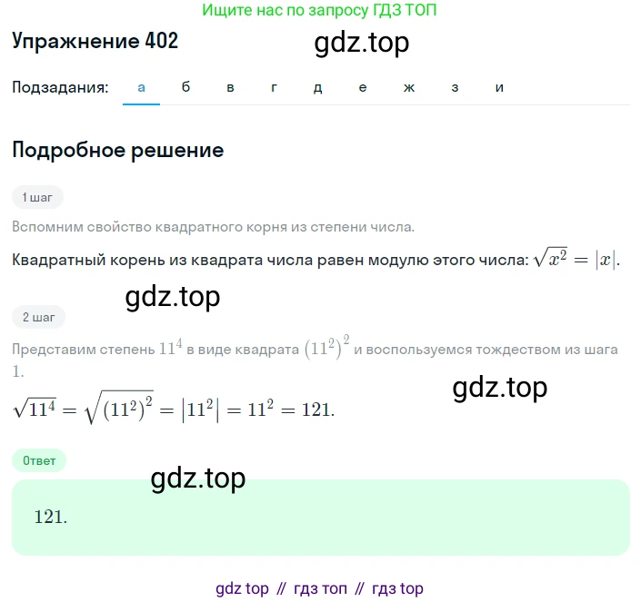Click the green answer box with 121

pos(320,518)
